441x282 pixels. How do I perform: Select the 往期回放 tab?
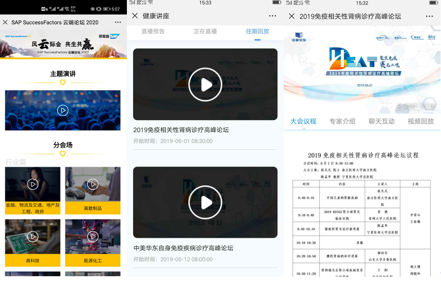coord(257,31)
